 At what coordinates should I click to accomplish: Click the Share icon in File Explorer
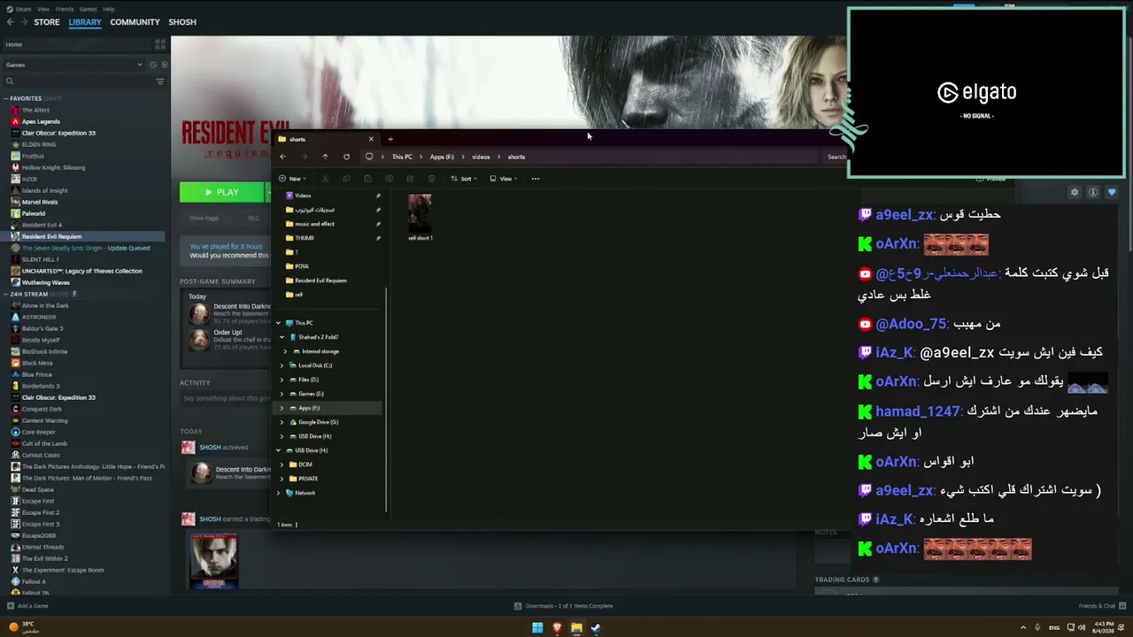pos(410,179)
